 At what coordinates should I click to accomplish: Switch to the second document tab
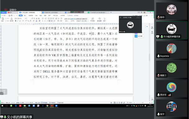(x=50, y=12)
